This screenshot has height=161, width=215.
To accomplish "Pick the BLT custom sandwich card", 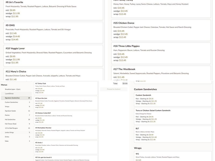I will 173,134.
